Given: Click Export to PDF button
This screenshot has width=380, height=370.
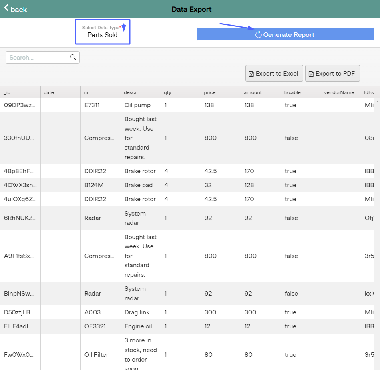Looking at the screenshot, I should click(x=332, y=74).
